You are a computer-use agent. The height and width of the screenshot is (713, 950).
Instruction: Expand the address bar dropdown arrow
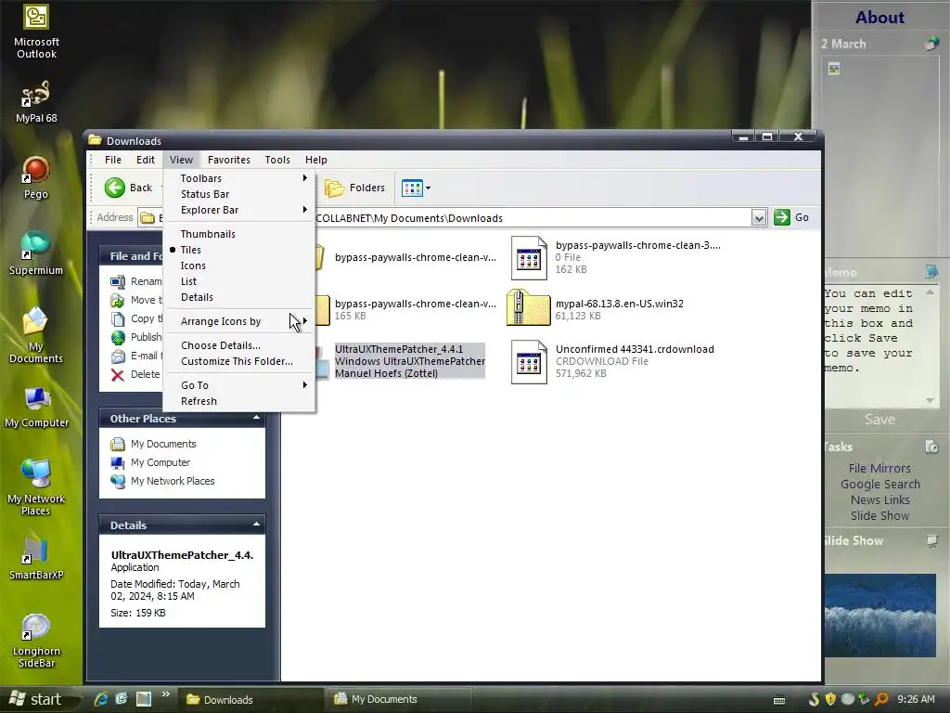[759, 217]
